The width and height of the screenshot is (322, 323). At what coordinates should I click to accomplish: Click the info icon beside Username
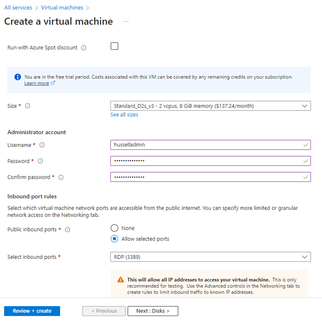tap(42, 145)
